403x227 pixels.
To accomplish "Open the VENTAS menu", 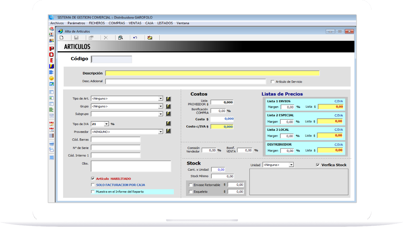I will 135,23.
